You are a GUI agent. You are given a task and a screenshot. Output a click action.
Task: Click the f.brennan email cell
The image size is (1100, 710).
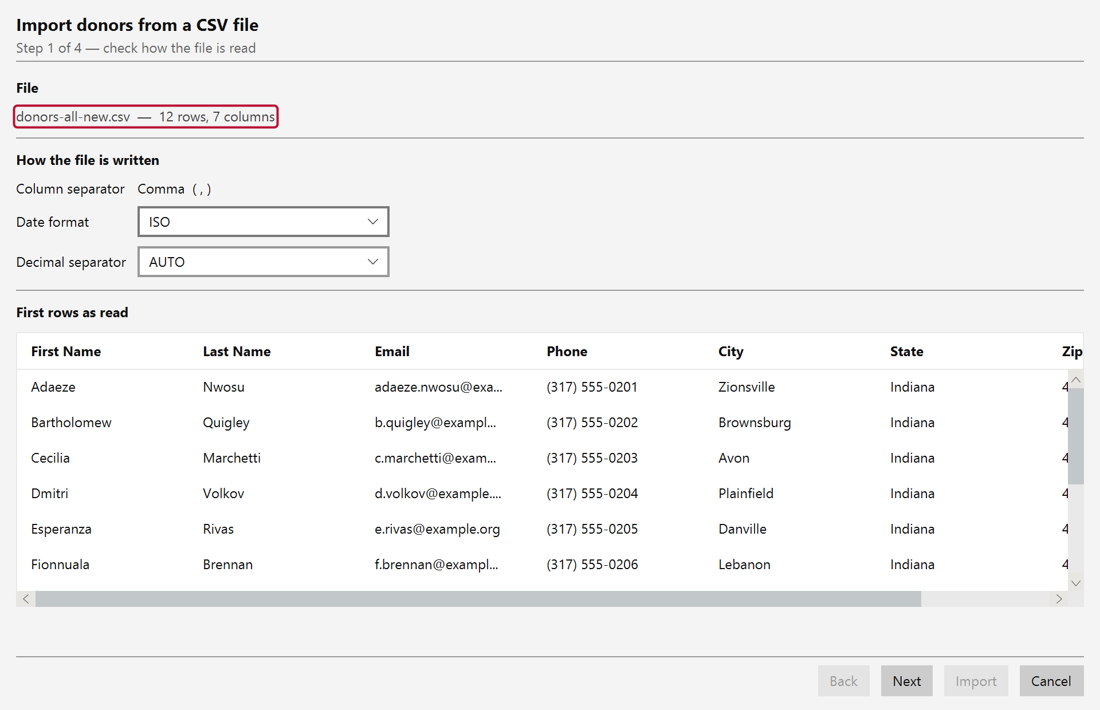[x=437, y=565]
